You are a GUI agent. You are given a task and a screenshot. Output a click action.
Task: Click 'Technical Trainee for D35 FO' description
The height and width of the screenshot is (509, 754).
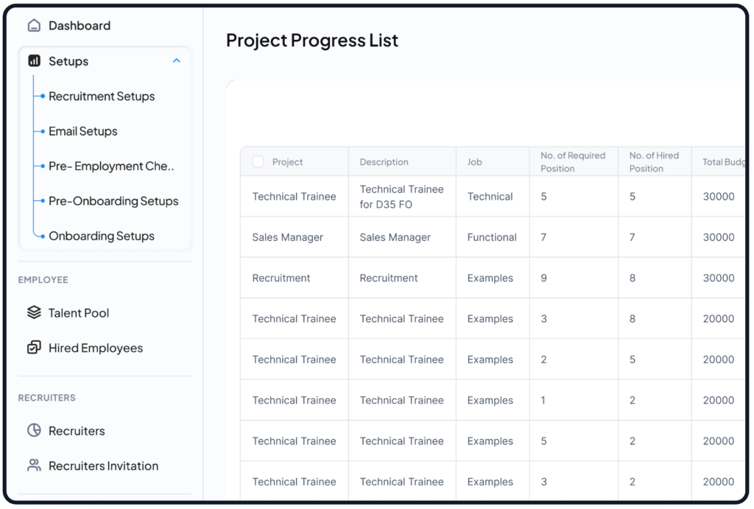pyautogui.click(x=401, y=197)
